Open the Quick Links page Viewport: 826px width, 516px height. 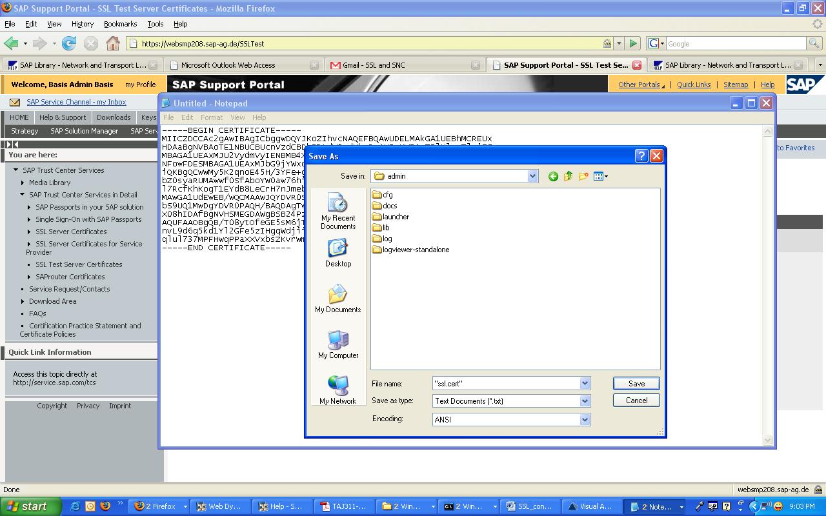point(694,84)
